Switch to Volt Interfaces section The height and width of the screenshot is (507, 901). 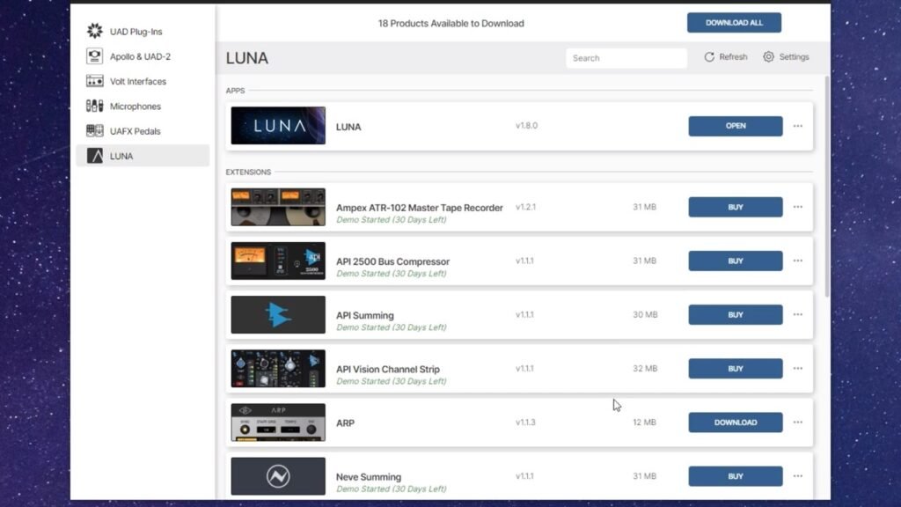138,81
